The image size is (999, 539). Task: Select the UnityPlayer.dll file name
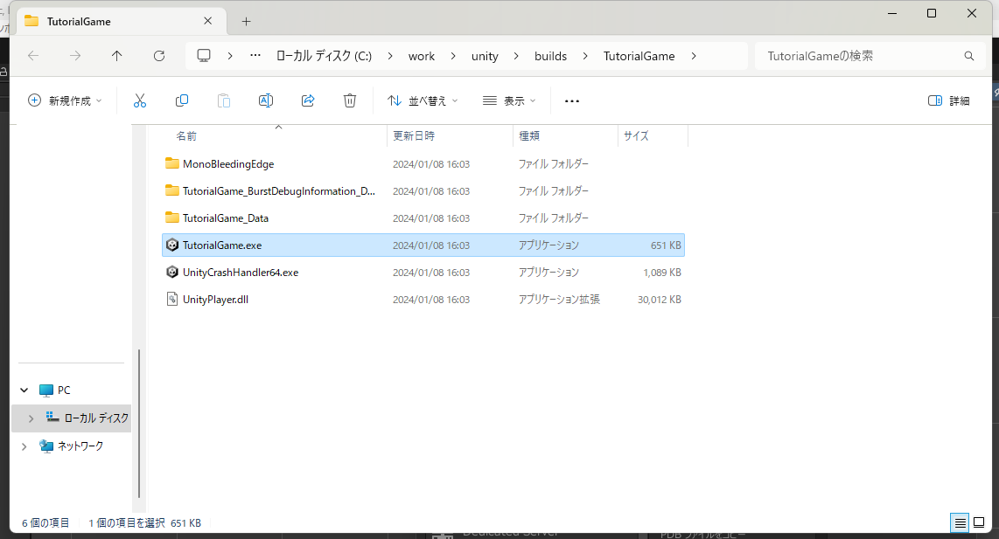[215, 300]
